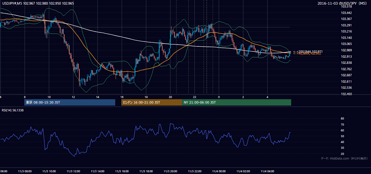The image size is (371, 174).
Task: Click hour label 0 under price chart
Action: (x=219, y=97)
